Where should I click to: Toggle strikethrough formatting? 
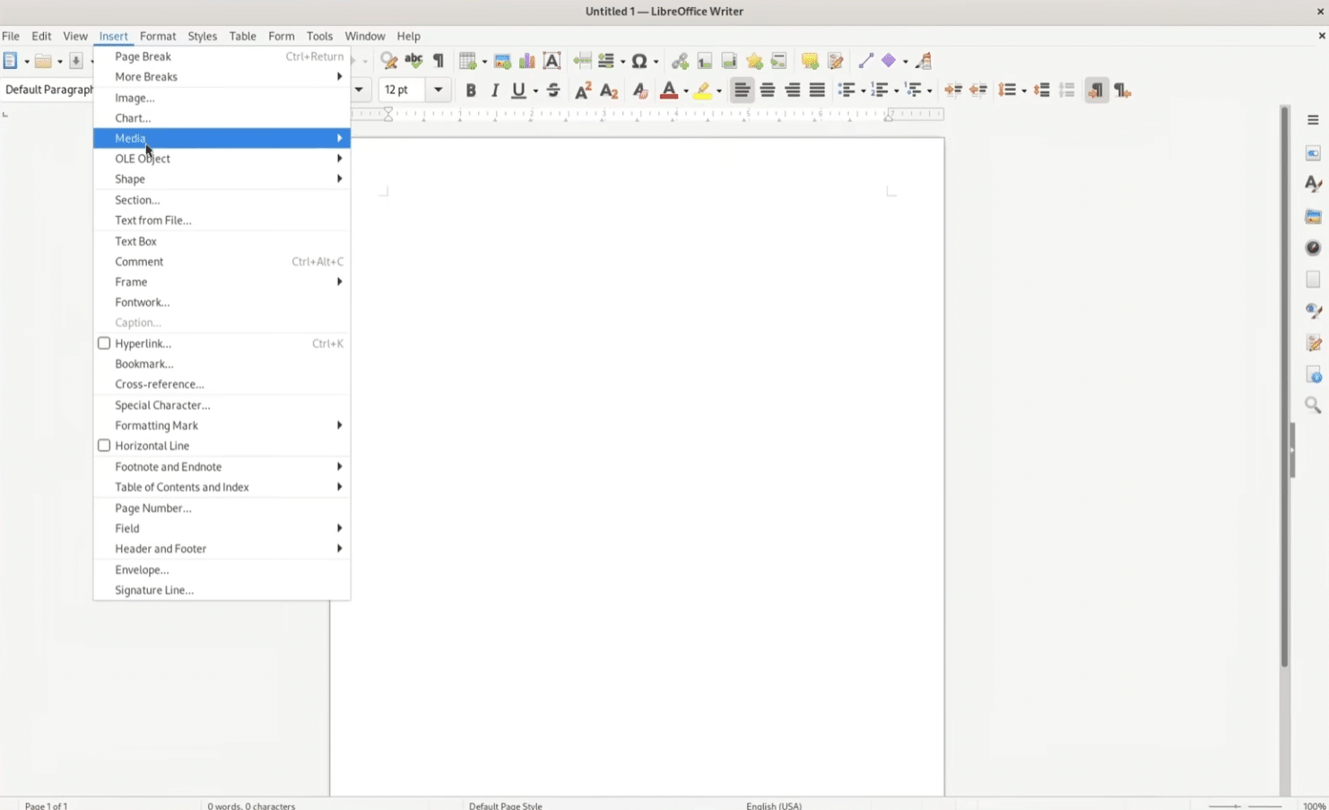(x=553, y=90)
